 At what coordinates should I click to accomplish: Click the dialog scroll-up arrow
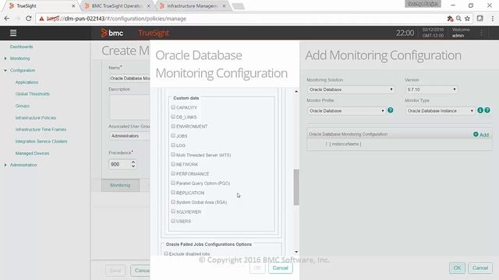click(x=296, y=92)
